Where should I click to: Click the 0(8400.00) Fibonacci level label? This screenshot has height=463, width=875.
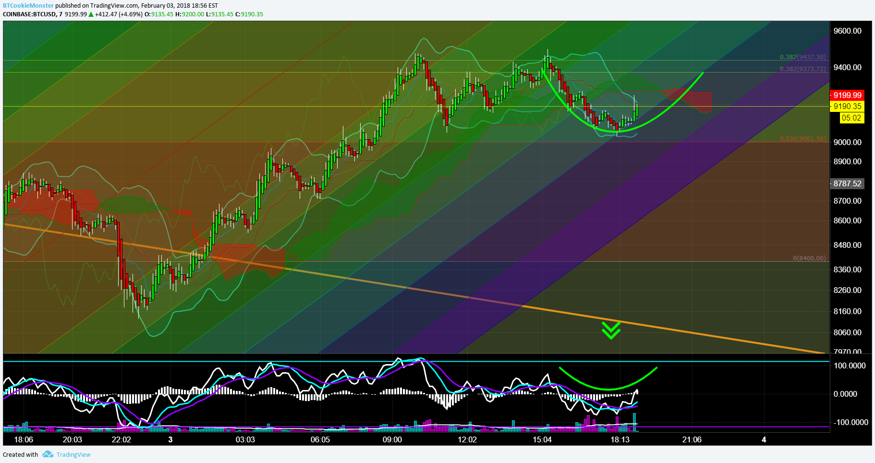[809, 258]
